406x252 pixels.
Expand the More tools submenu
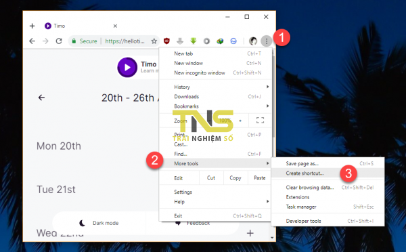click(x=215, y=163)
